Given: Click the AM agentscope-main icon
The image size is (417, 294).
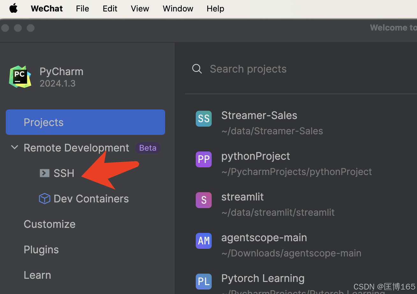Looking at the screenshot, I should click(204, 241).
